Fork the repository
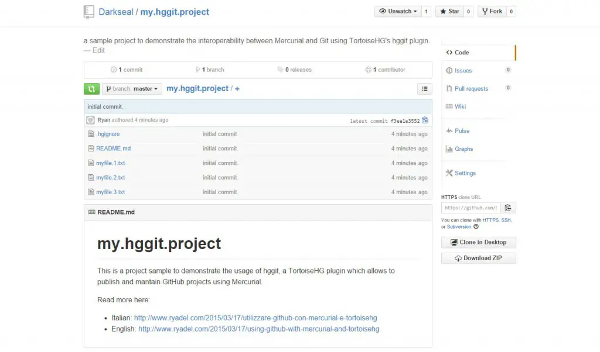The height and width of the screenshot is (352, 600). click(491, 11)
